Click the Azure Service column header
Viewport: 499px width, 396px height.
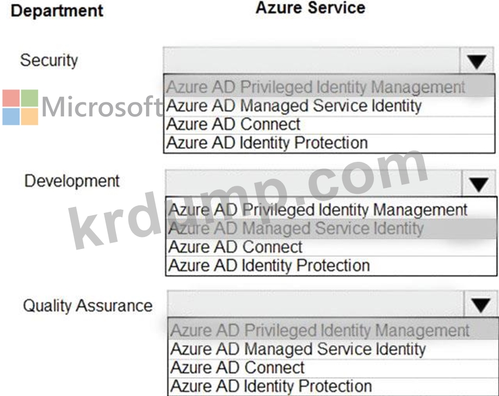point(311,8)
